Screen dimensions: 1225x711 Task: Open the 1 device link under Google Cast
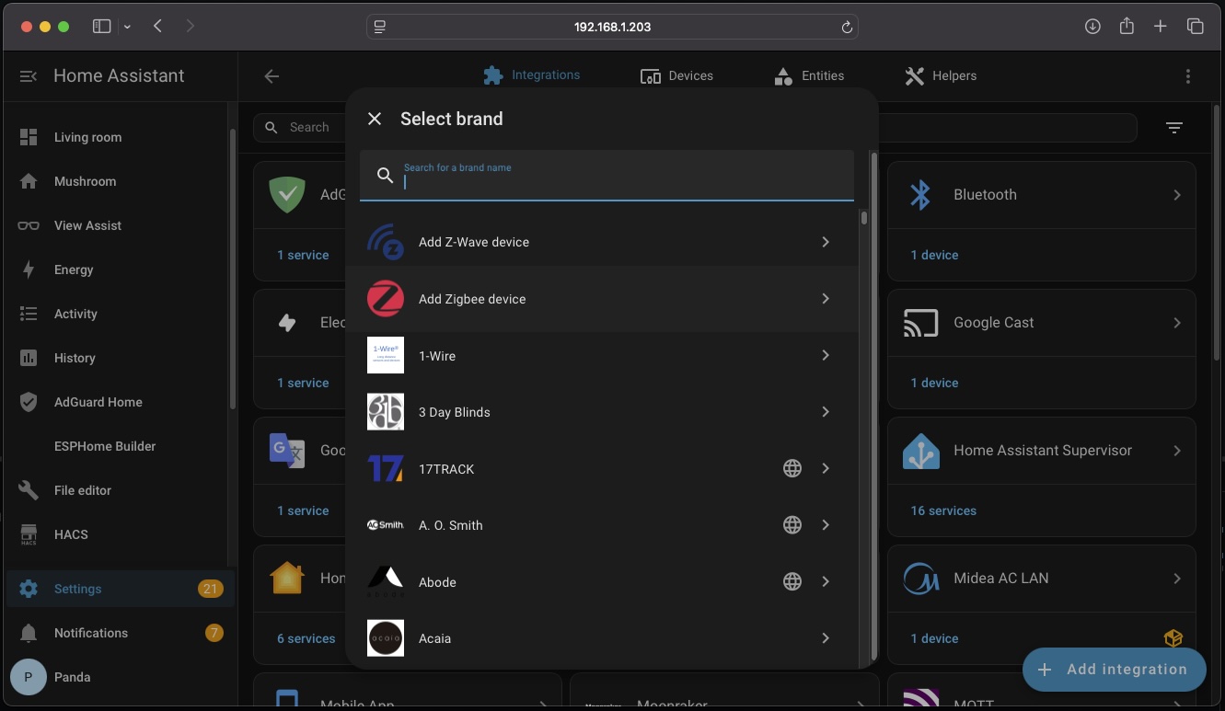coord(934,383)
